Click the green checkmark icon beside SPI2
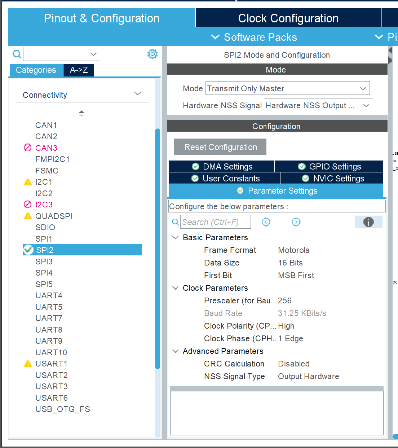The height and width of the screenshot is (448, 398). click(28, 250)
